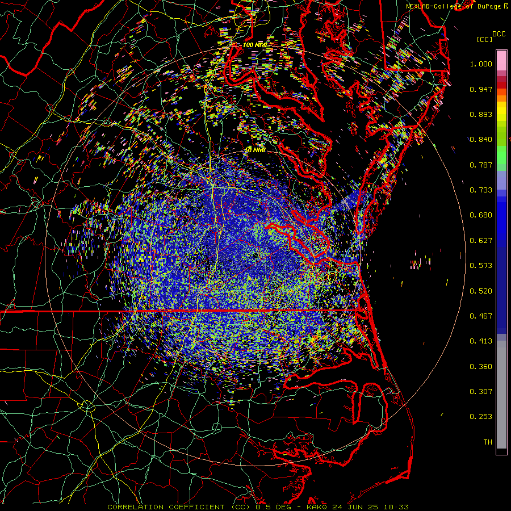Select the 0.787 legend value
Viewport: 511px width, 511px height.
(481, 165)
